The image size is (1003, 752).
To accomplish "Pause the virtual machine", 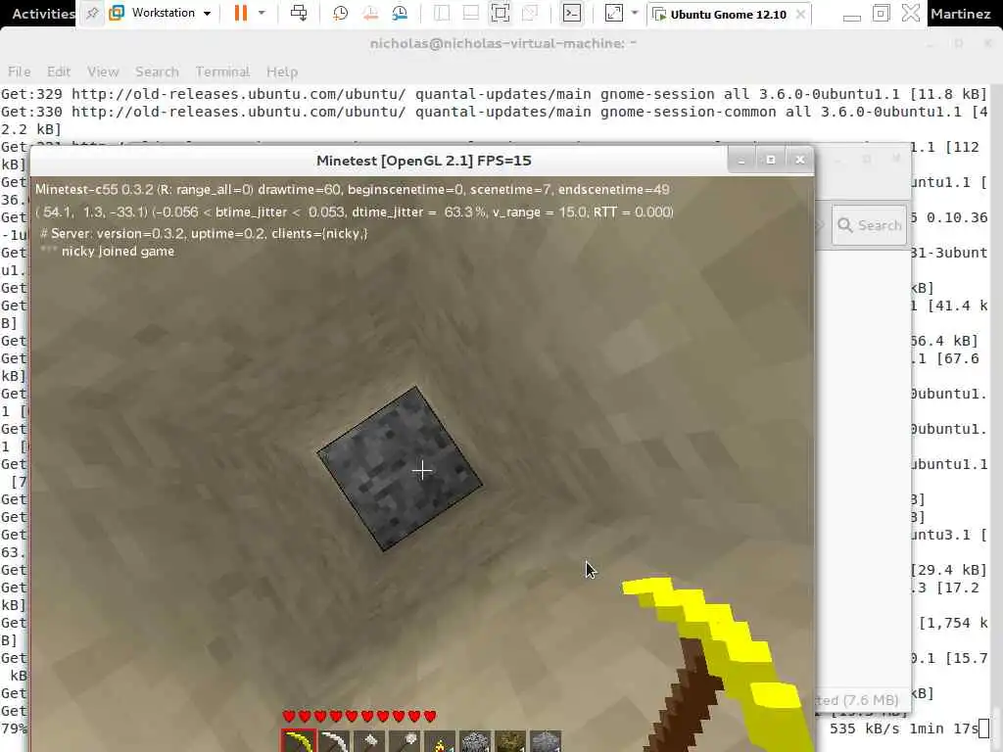I will tap(241, 13).
